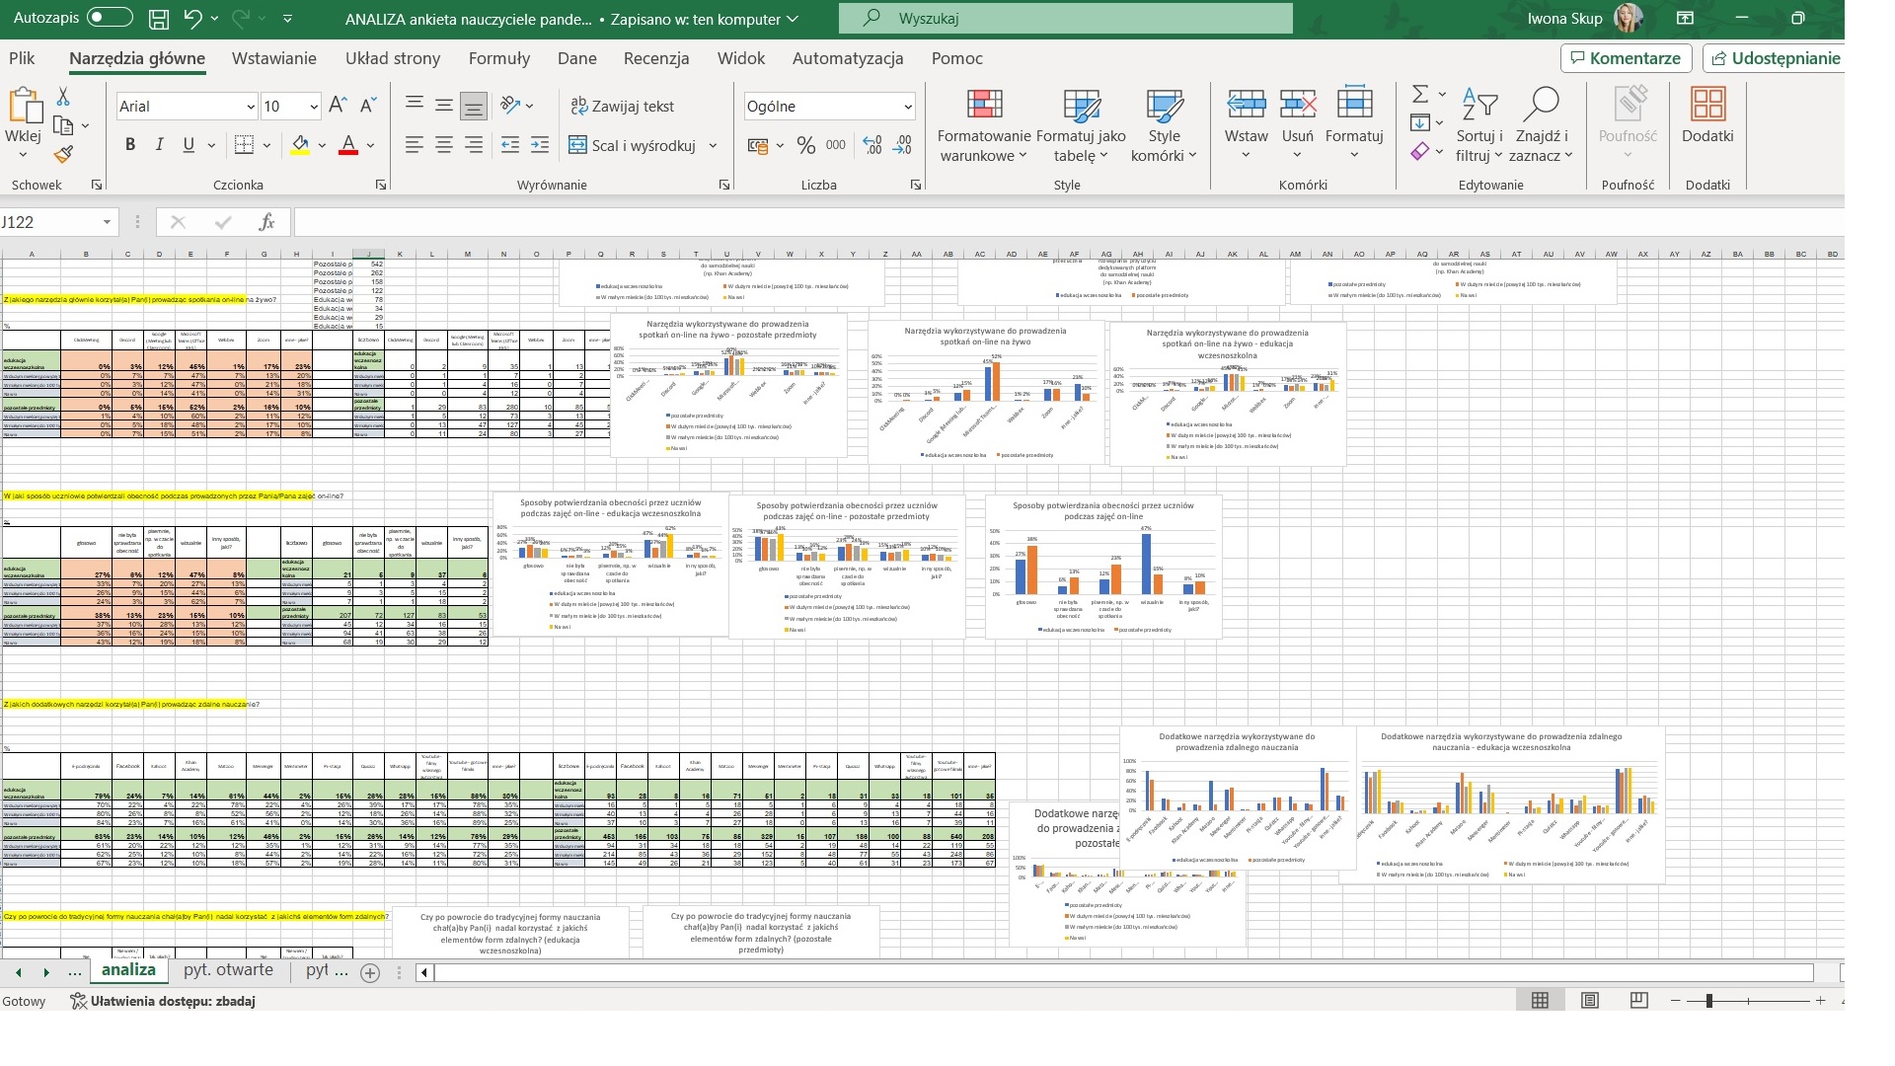Screen dimensions: 1895x1066
Task: Switch to Page Layout view
Action: click(1589, 1001)
